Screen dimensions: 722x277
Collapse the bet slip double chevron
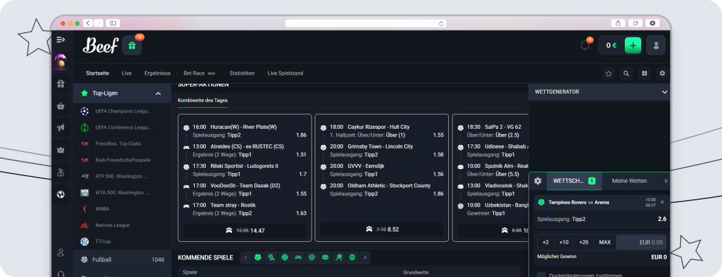[x=666, y=181]
